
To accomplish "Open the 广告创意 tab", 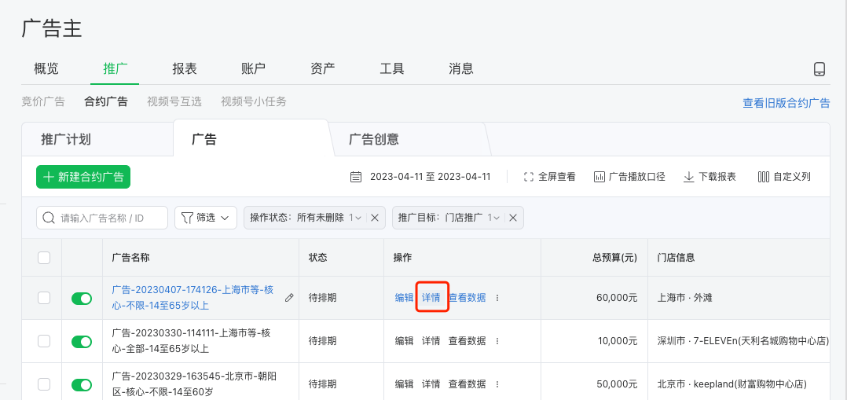I will pyautogui.click(x=374, y=139).
